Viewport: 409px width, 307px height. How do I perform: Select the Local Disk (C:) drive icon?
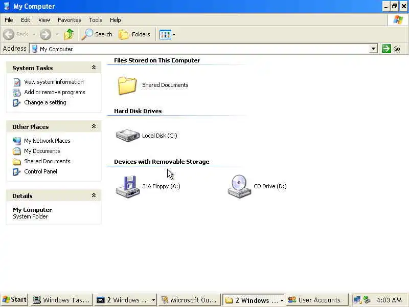[127, 136]
